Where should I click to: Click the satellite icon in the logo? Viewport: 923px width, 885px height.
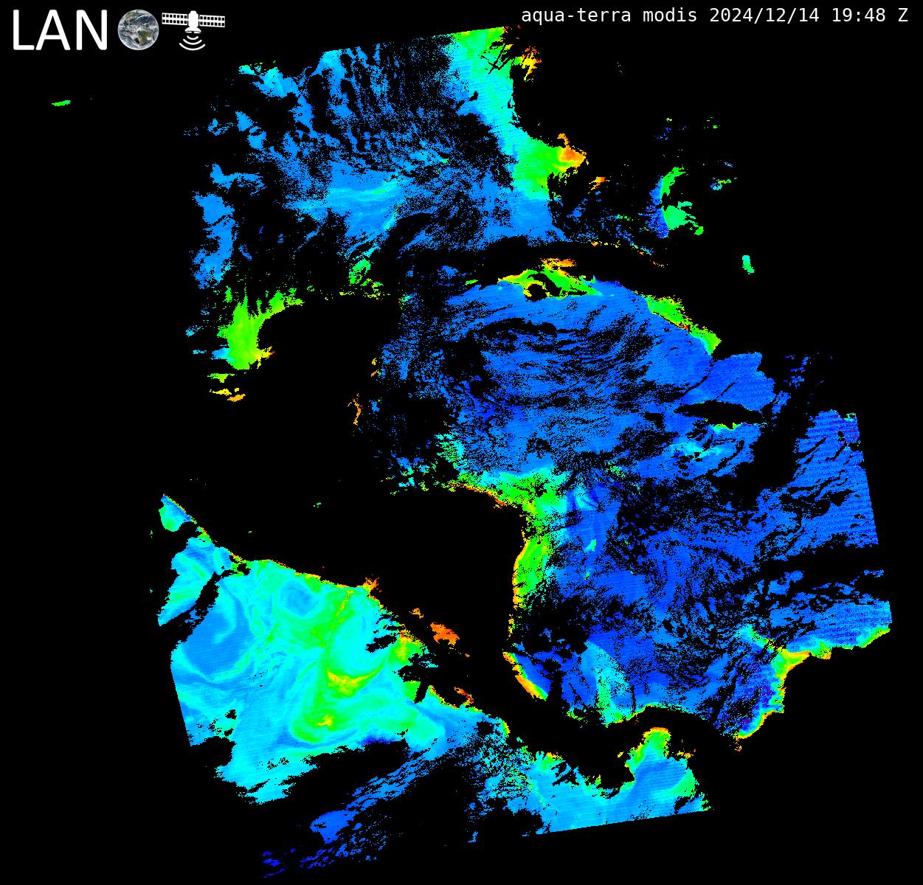[193, 29]
